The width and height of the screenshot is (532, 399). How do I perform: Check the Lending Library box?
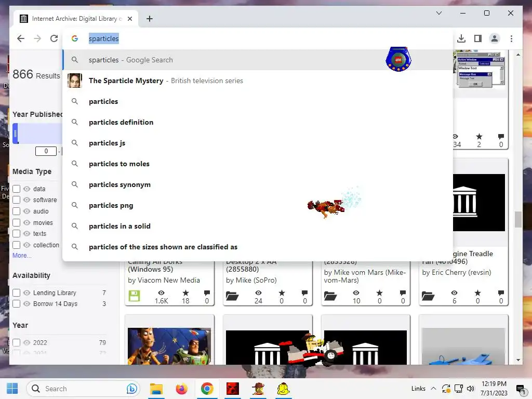pos(16,293)
